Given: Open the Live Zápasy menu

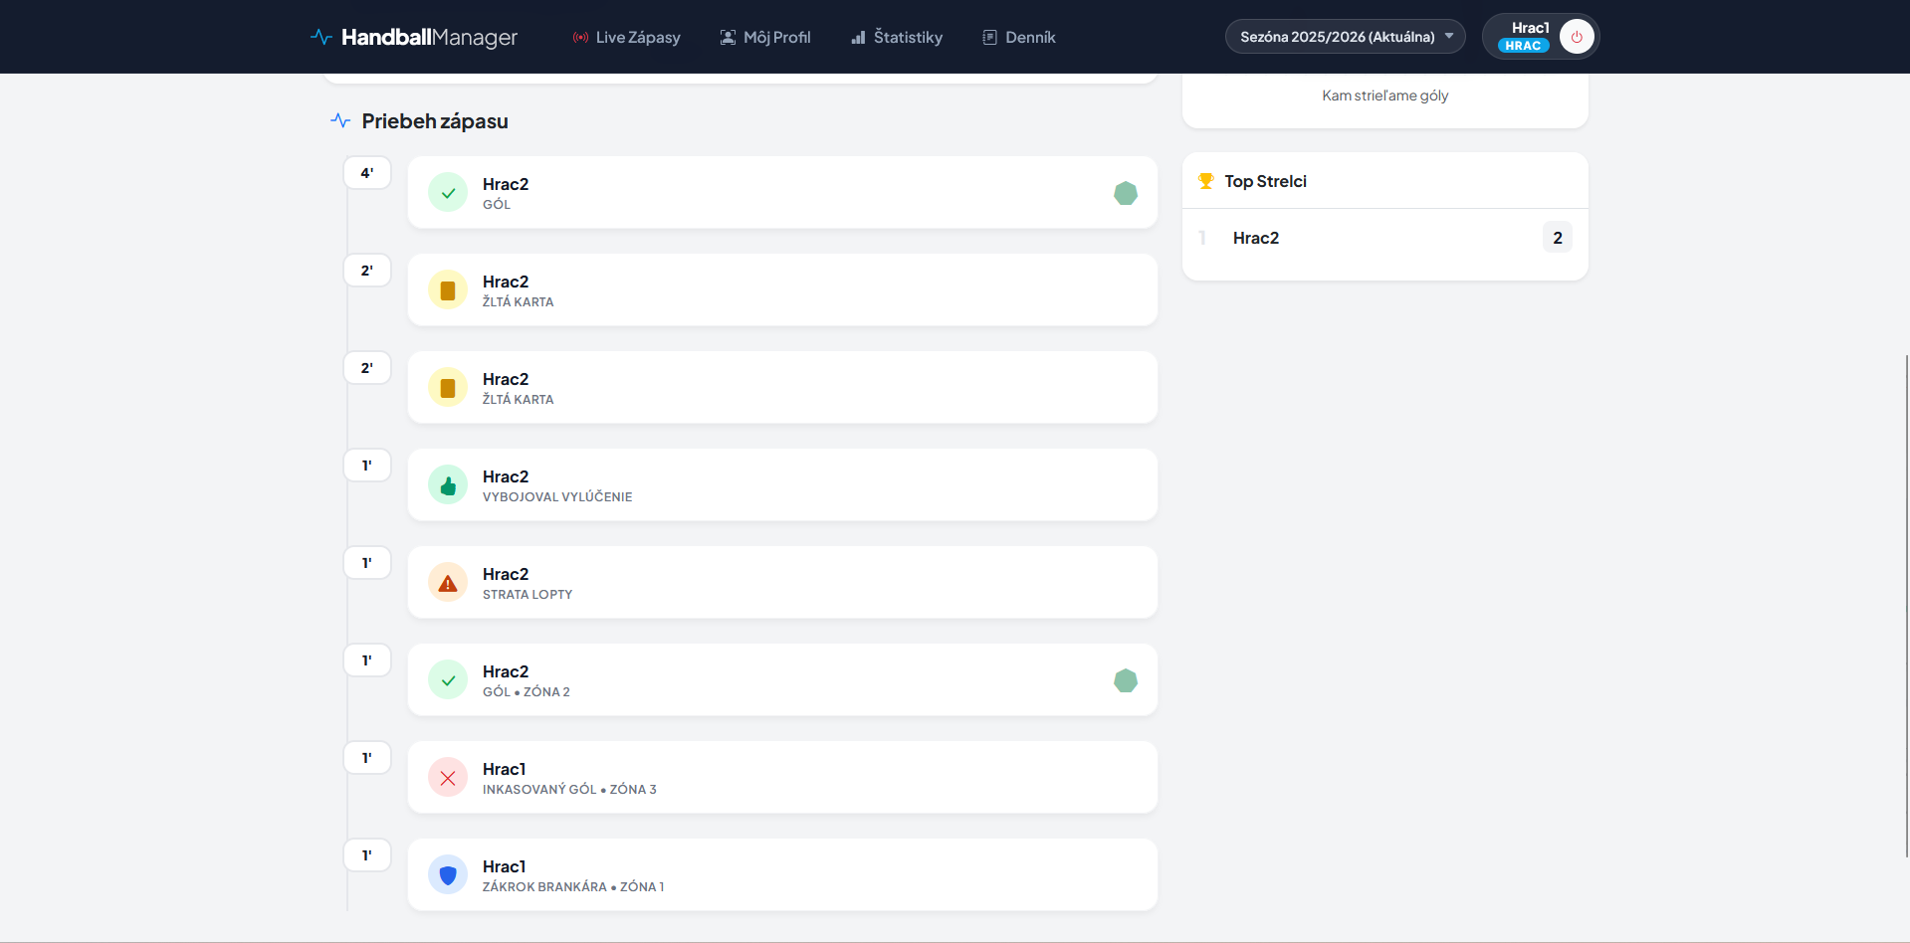Looking at the screenshot, I should point(627,37).
